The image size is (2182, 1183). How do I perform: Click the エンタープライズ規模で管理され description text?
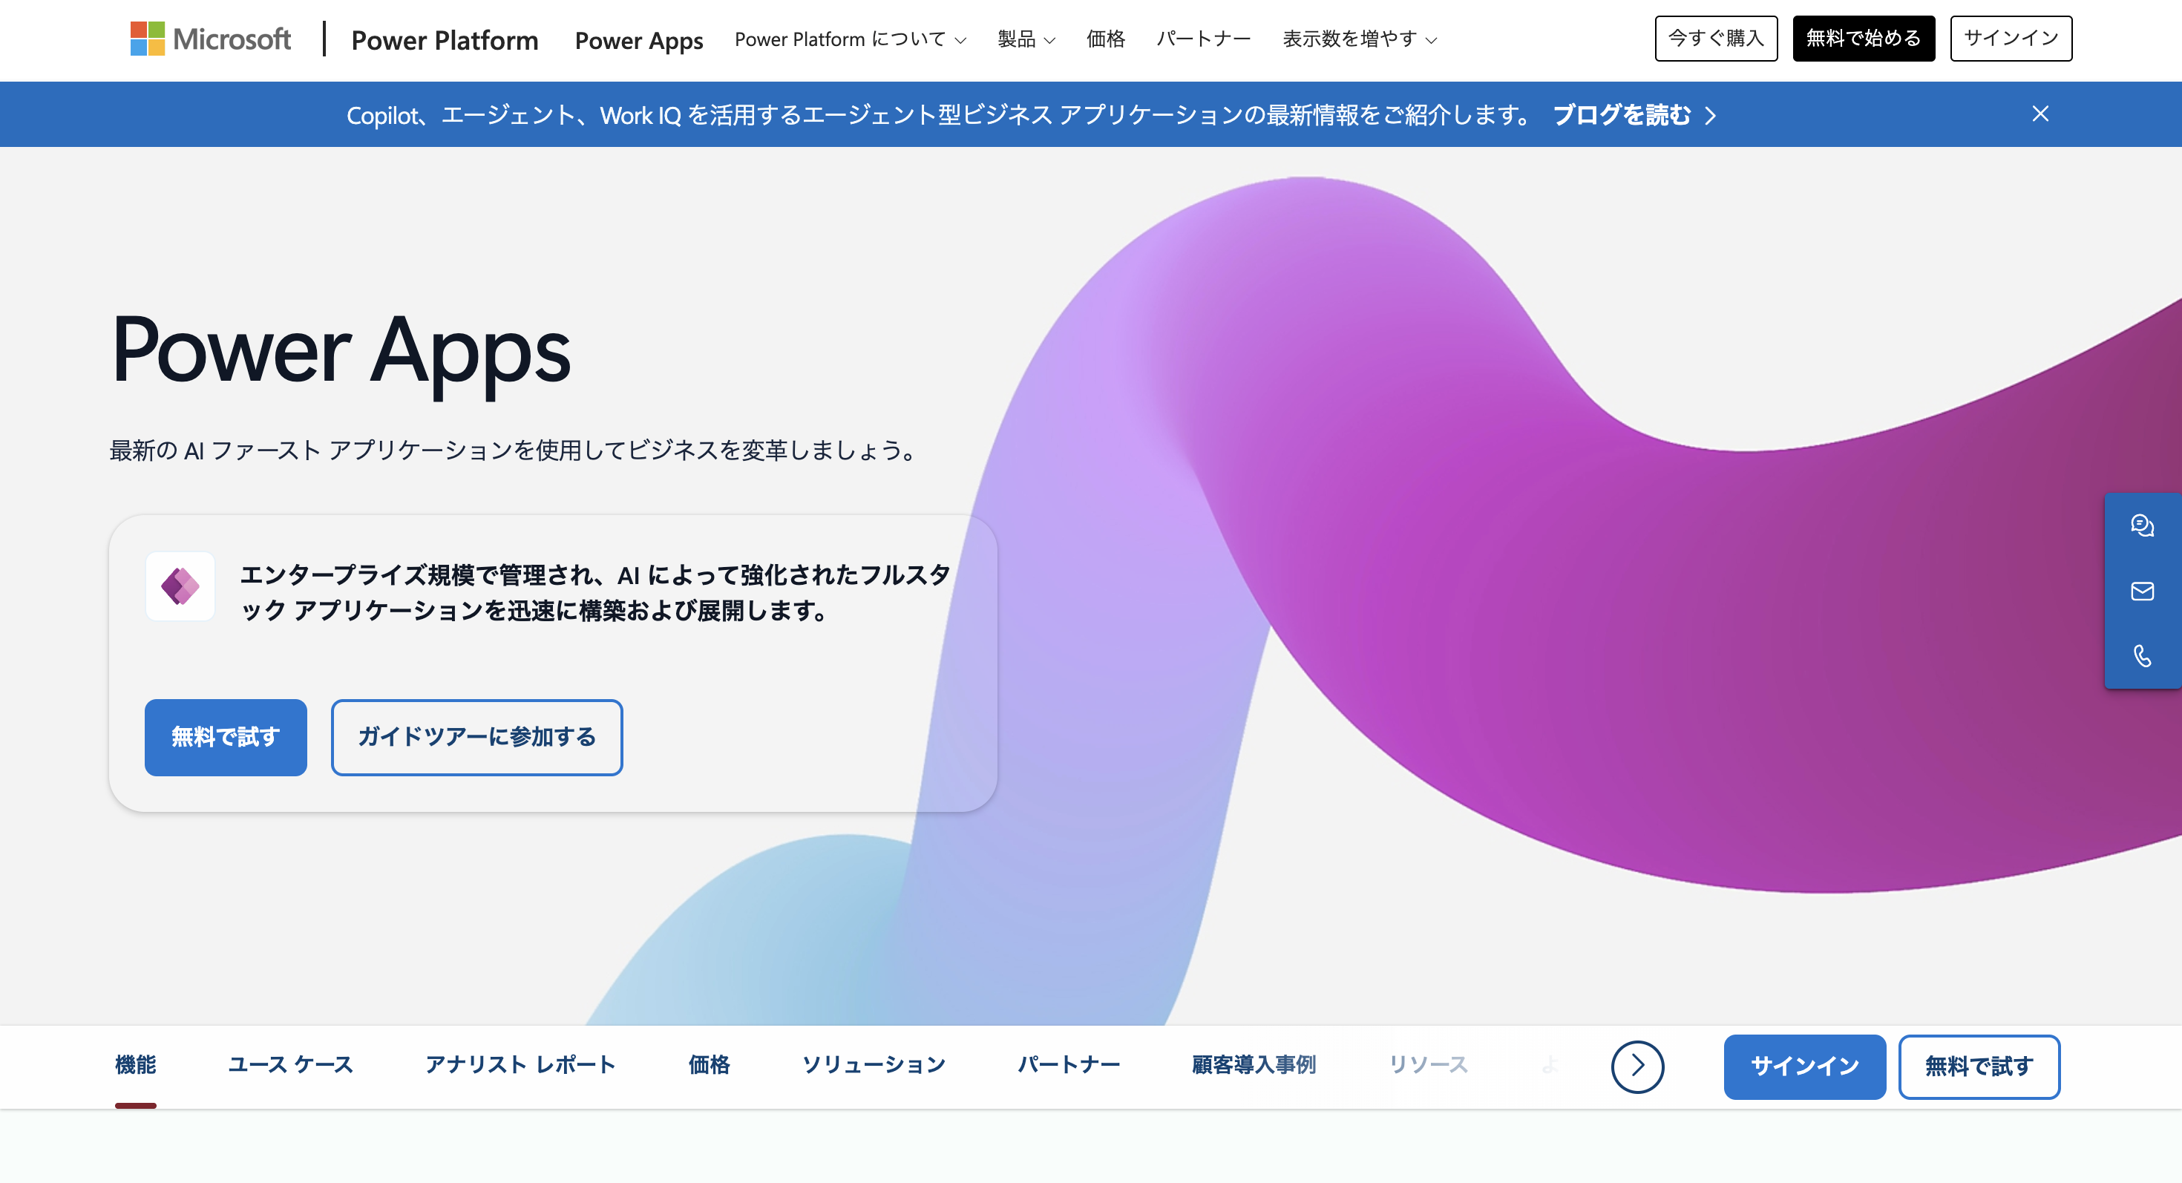pos(595,592)
